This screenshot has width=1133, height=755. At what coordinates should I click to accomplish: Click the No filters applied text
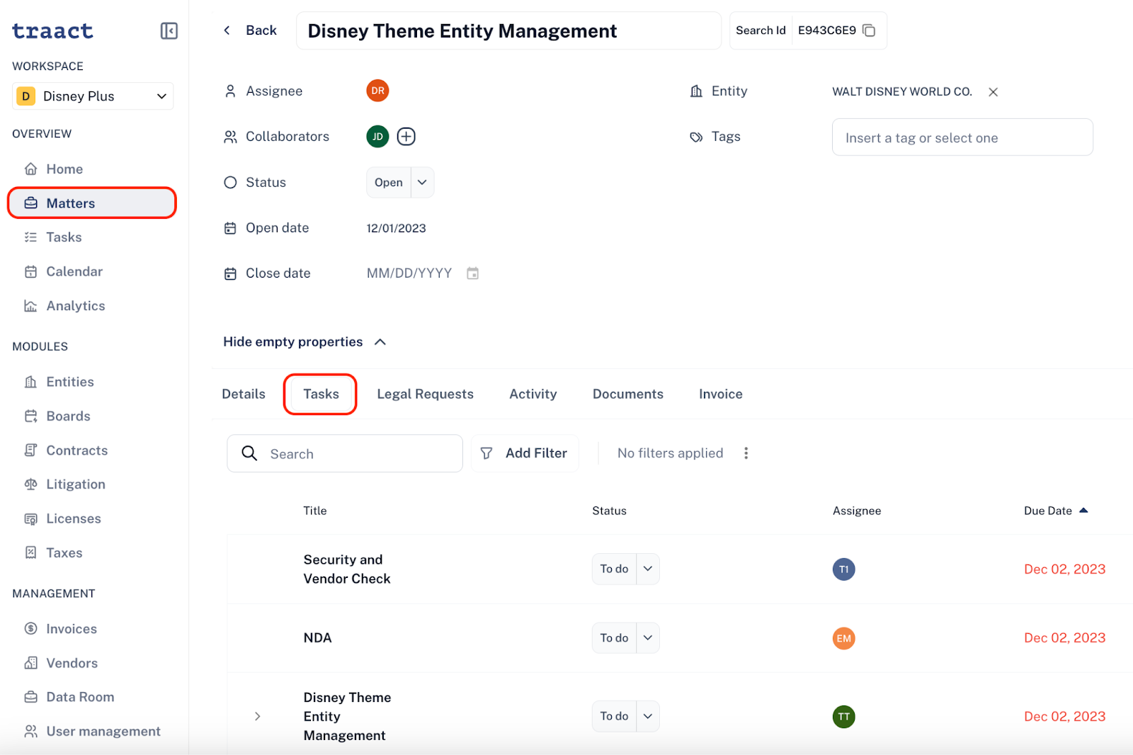(x=670, y=453)
